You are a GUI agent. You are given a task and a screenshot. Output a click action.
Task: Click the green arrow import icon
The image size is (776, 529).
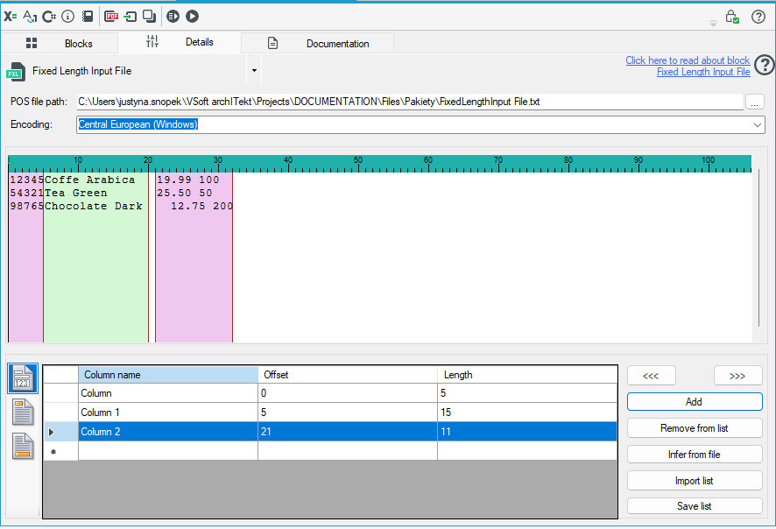[x=131, y=17]
